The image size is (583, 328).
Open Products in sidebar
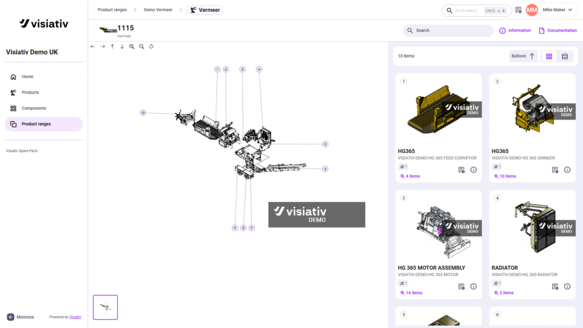point(44,92)
